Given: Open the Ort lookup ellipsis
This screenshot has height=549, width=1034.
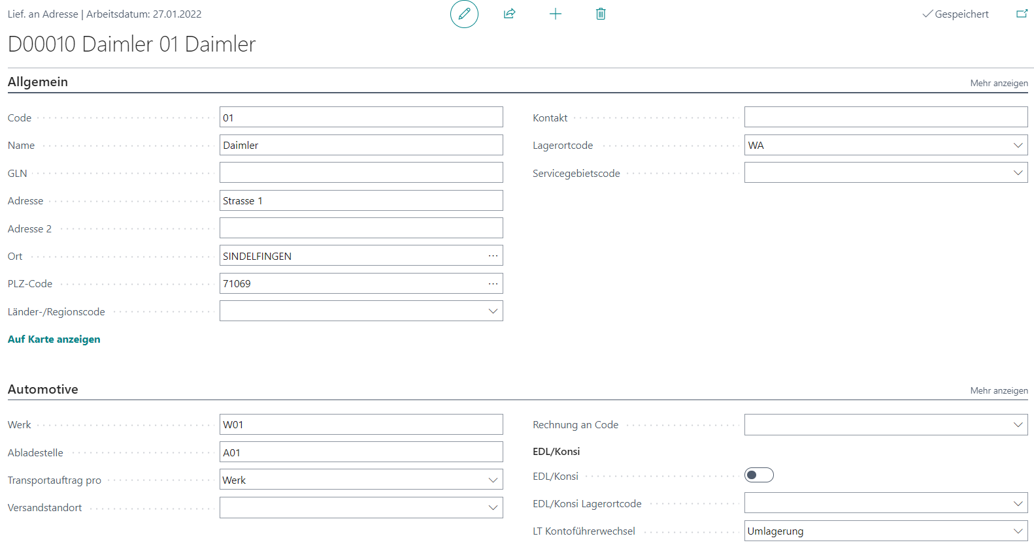Looking at the screenshot, I should coord(493,256).
